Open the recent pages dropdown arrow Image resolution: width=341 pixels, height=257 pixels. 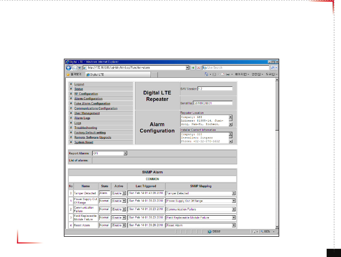80,68
